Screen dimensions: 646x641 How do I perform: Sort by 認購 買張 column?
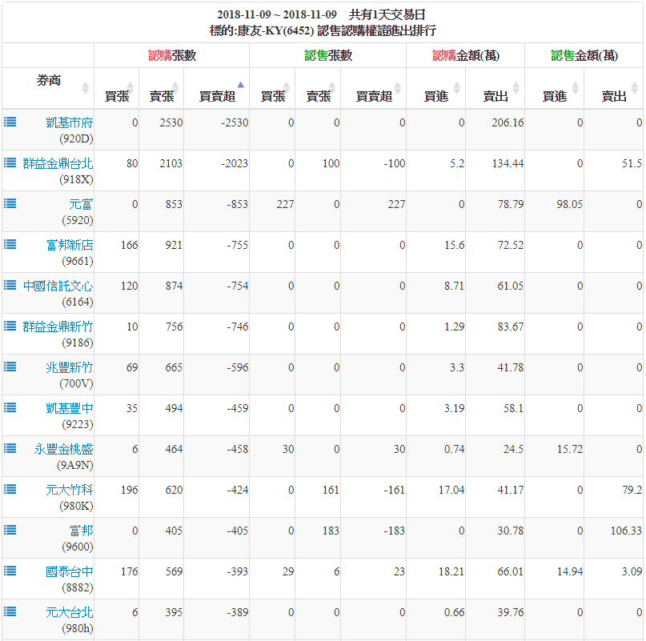116,95
